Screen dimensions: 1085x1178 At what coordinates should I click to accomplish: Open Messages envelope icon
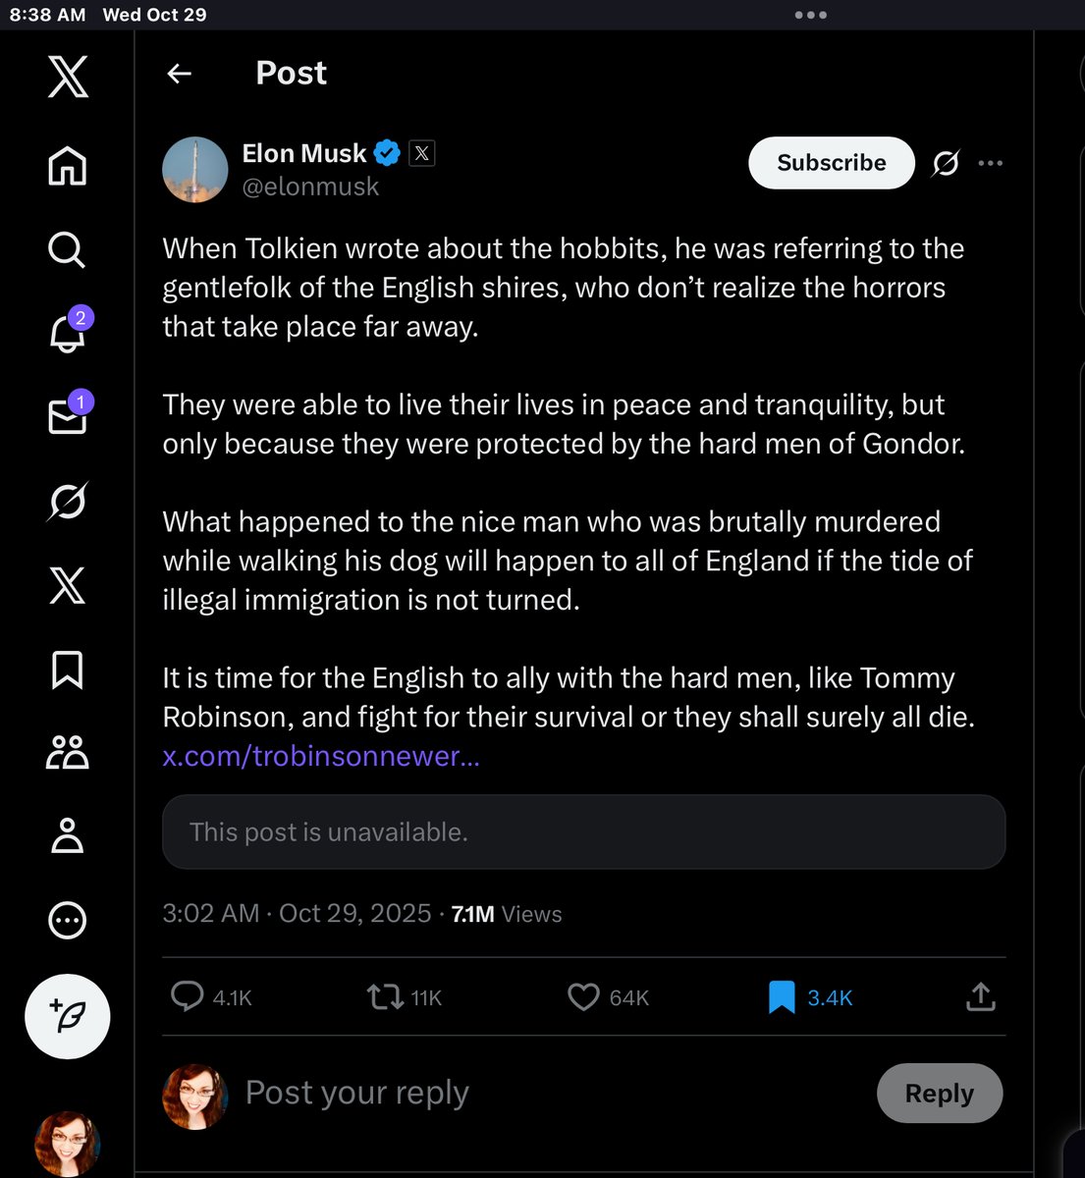click(x=69, y=414)
